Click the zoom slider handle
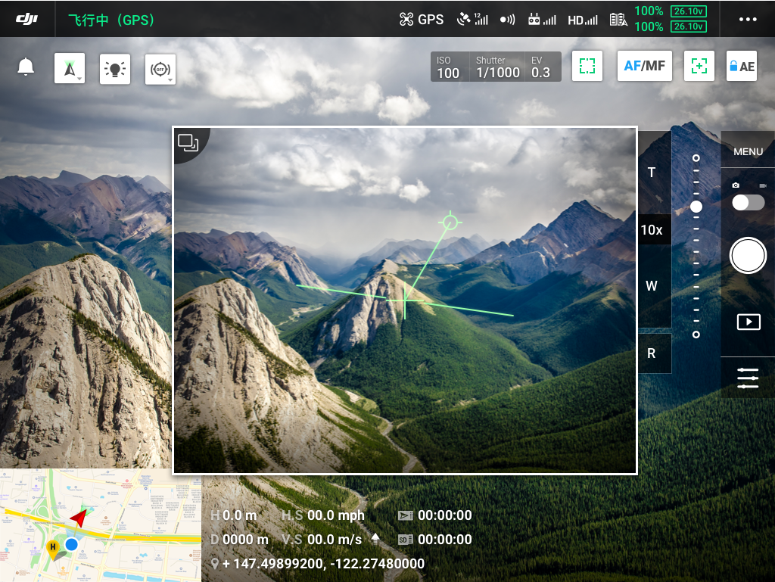Image resolution: width=775 pixels, height=582 pixels. pyautogui.click(x=696, y=207)
